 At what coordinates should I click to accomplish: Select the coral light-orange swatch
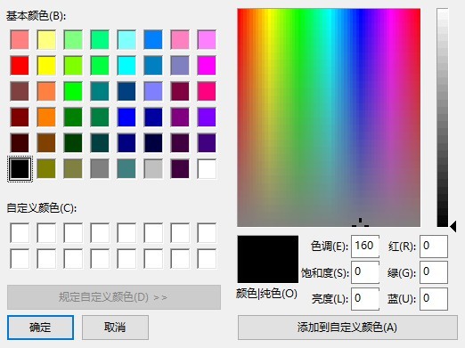(46, 91)
